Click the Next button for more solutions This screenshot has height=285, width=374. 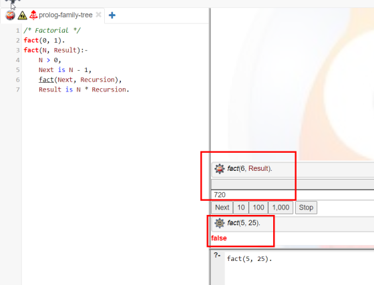[x=222, y=208]
